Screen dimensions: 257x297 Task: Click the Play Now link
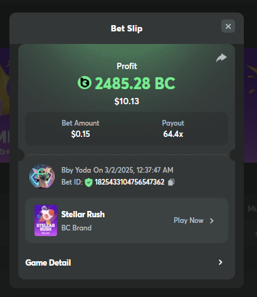point(189,220)
